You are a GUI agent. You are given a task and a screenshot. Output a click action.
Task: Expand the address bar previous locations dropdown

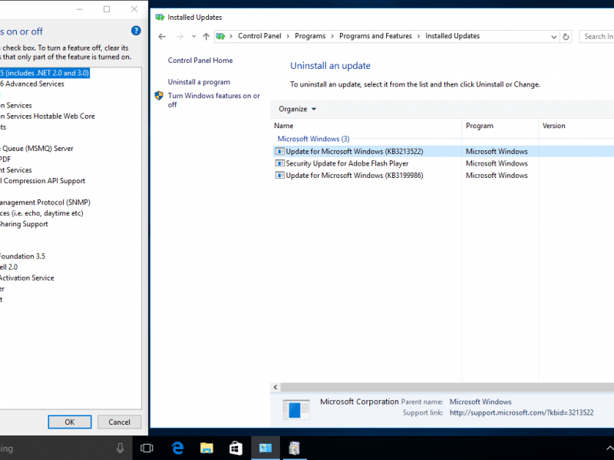(553, 37)
